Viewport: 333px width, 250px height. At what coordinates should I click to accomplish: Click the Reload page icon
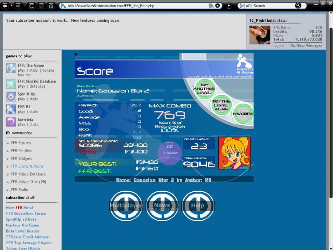coord(31,6)
